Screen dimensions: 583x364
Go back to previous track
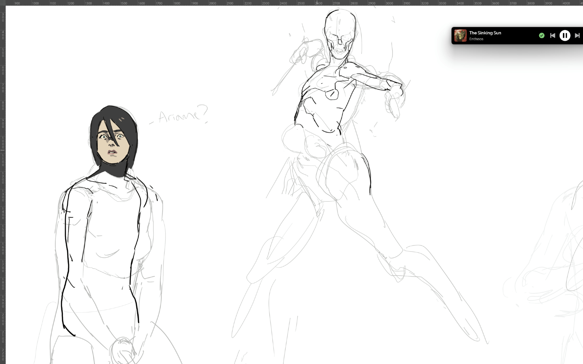click(552, 36)
